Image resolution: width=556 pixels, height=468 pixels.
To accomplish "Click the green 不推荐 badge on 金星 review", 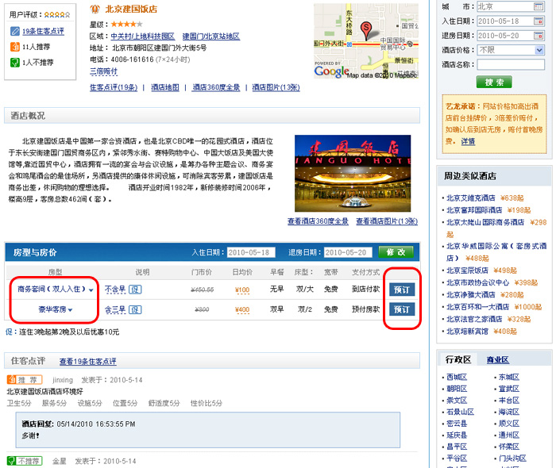I will click(25, 461).
